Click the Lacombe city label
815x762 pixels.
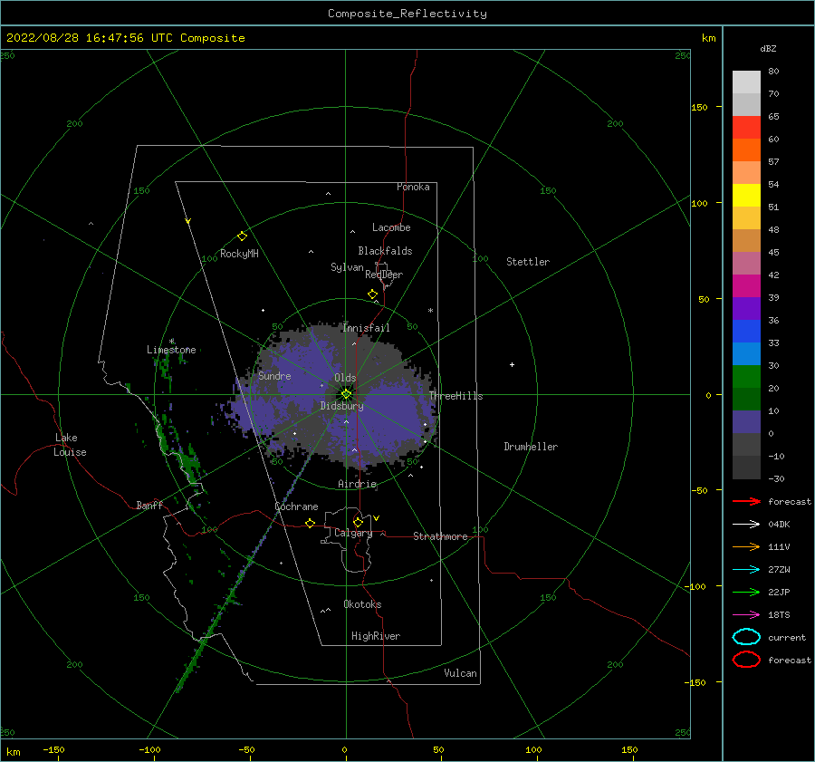pos(391,227)
